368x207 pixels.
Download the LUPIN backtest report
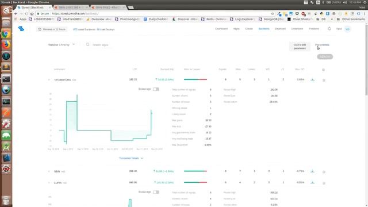pyautogui.click(x=312, y=182)
